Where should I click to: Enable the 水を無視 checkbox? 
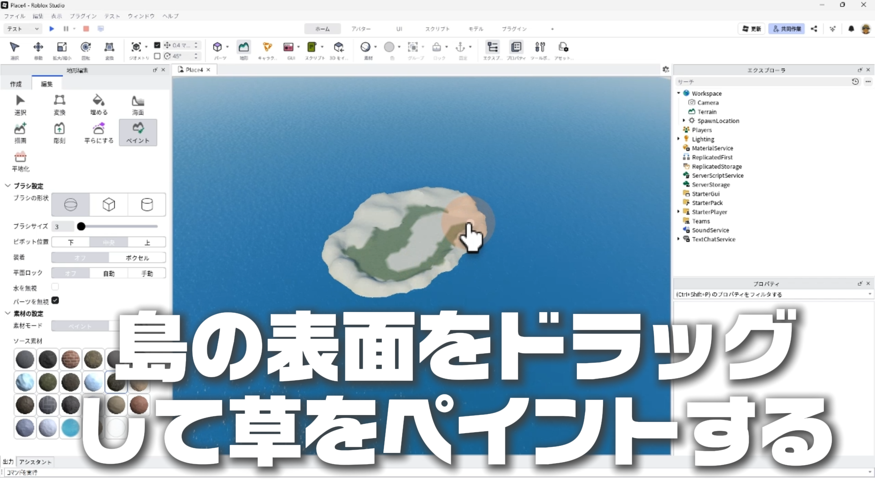coord(55,287)
